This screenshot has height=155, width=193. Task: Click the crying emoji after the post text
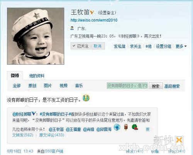[86, 98]
